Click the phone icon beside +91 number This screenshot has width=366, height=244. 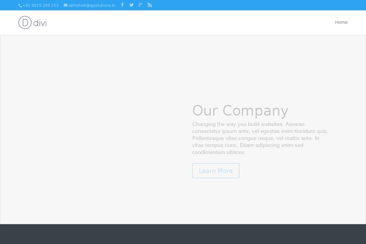point(20,5)
